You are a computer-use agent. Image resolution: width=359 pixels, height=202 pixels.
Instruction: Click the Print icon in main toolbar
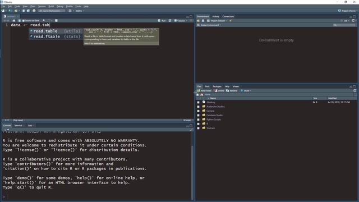tap(34, 11)
